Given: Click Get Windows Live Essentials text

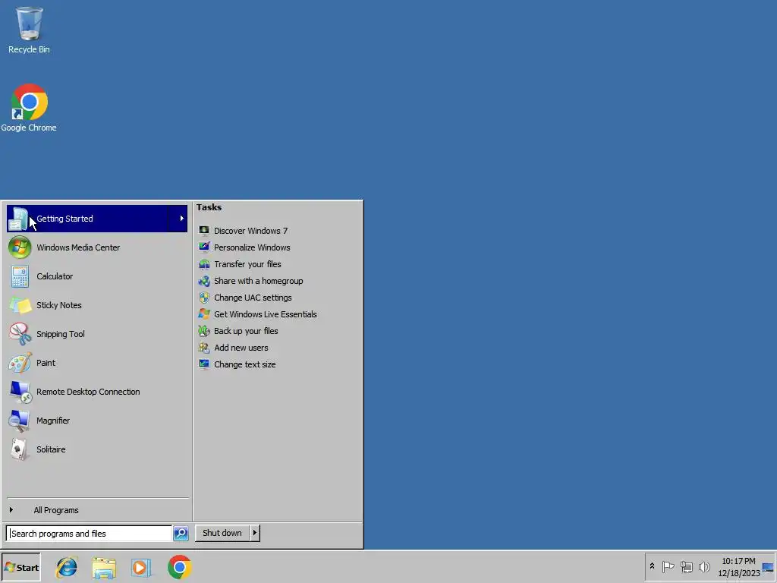Looking at the screenshot, I should click(265, 314).
